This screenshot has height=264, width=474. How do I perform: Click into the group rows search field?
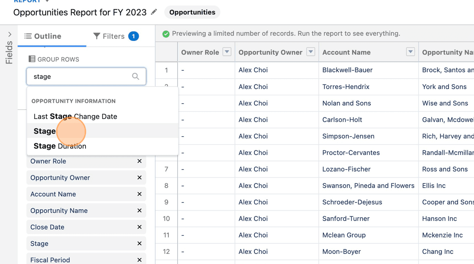[86, 77]
